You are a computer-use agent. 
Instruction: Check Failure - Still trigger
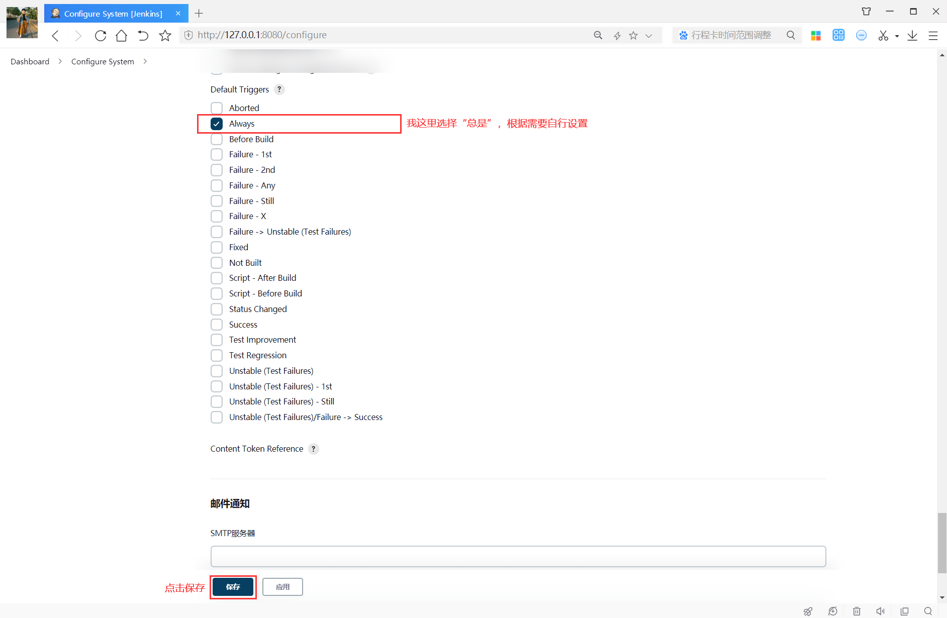(x=217, y=201)
